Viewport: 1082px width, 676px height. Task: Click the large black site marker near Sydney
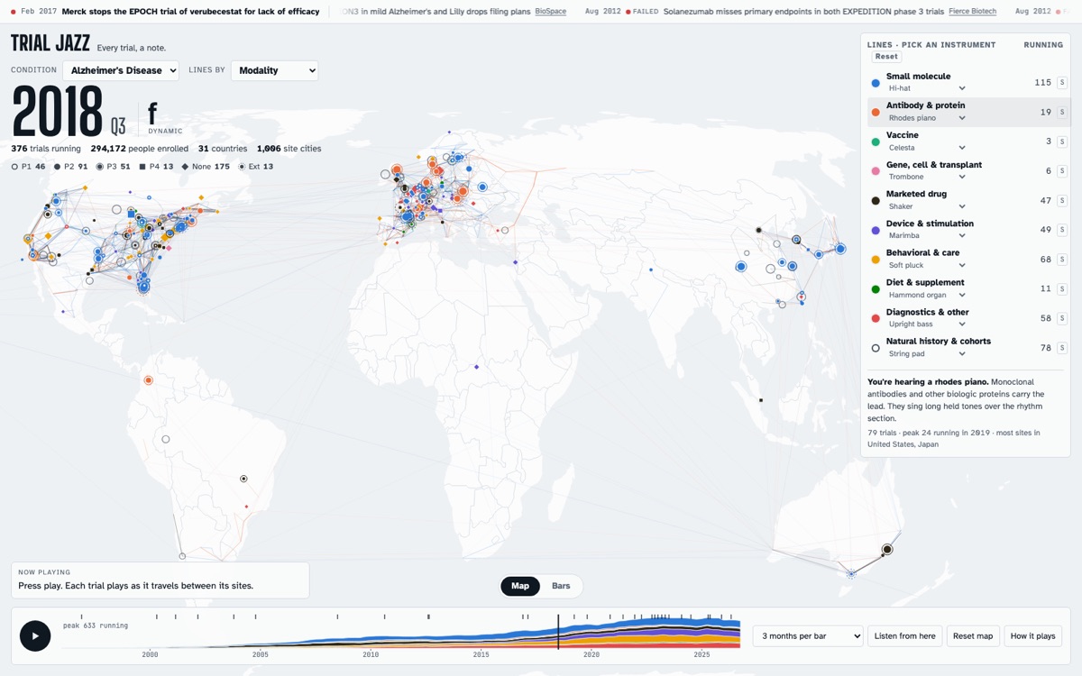point(887,549)
